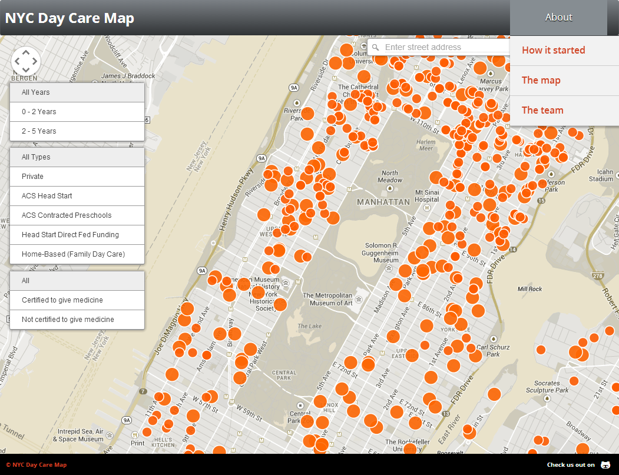Image resolution: width=619 pixels, height=475 pixels.
Task: Click the Jefferson Park marker icon
Action: pos(551,174)
